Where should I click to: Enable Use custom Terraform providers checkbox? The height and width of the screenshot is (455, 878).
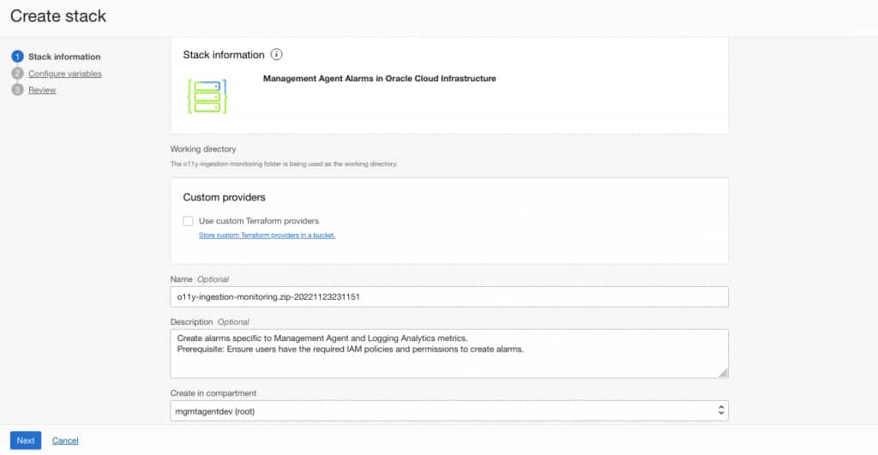[188, 221]
